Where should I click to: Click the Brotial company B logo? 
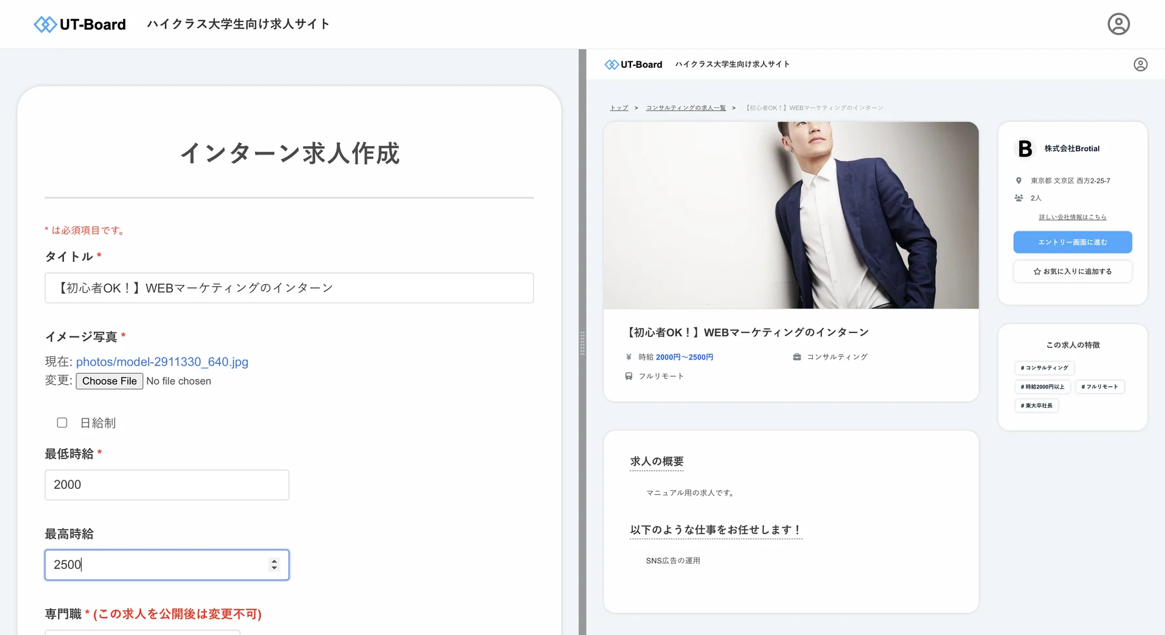pyautogui.click(x=1025, y=149)
